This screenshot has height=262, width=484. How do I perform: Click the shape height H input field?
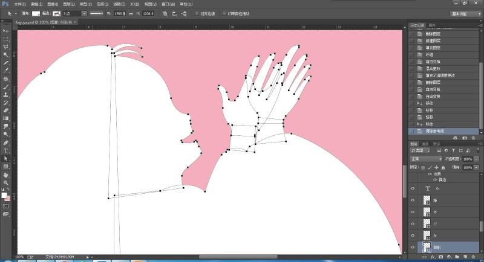[148, 13]
